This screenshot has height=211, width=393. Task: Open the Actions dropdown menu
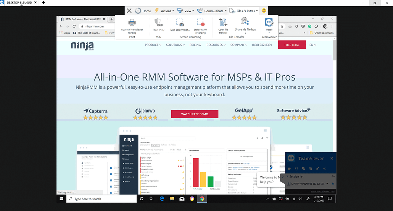click(164, 11)
